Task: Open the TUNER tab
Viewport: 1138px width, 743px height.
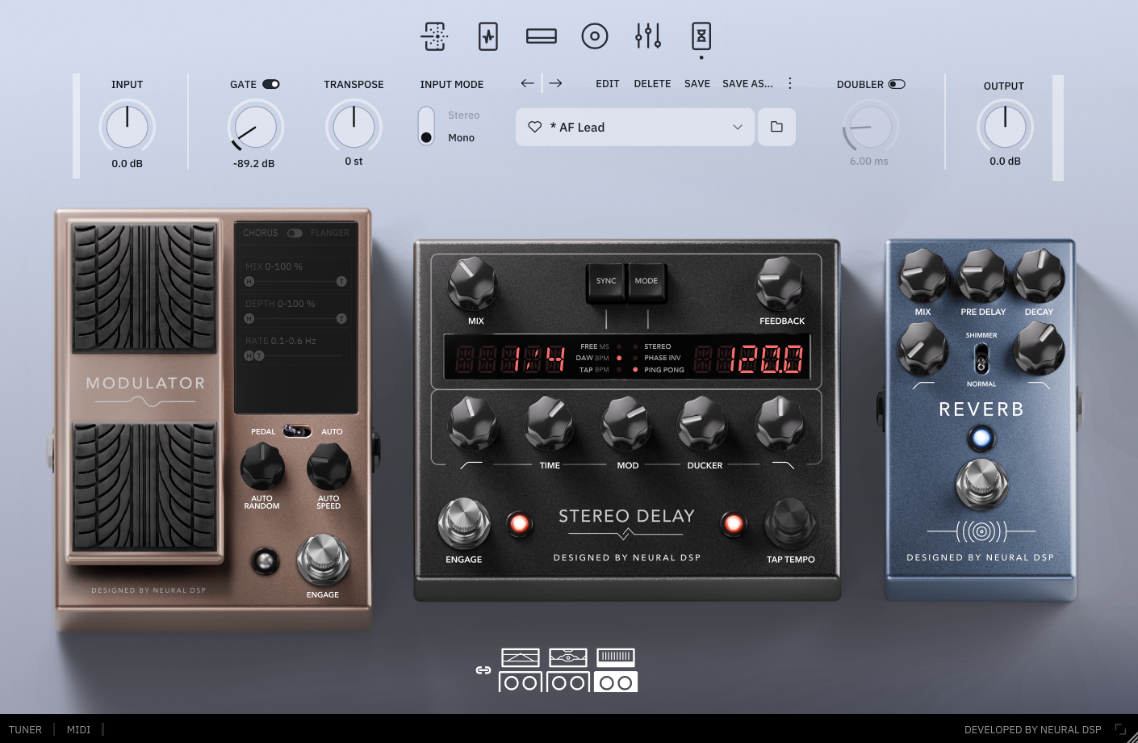Action: pyautogui.click(x=25, y=729)
